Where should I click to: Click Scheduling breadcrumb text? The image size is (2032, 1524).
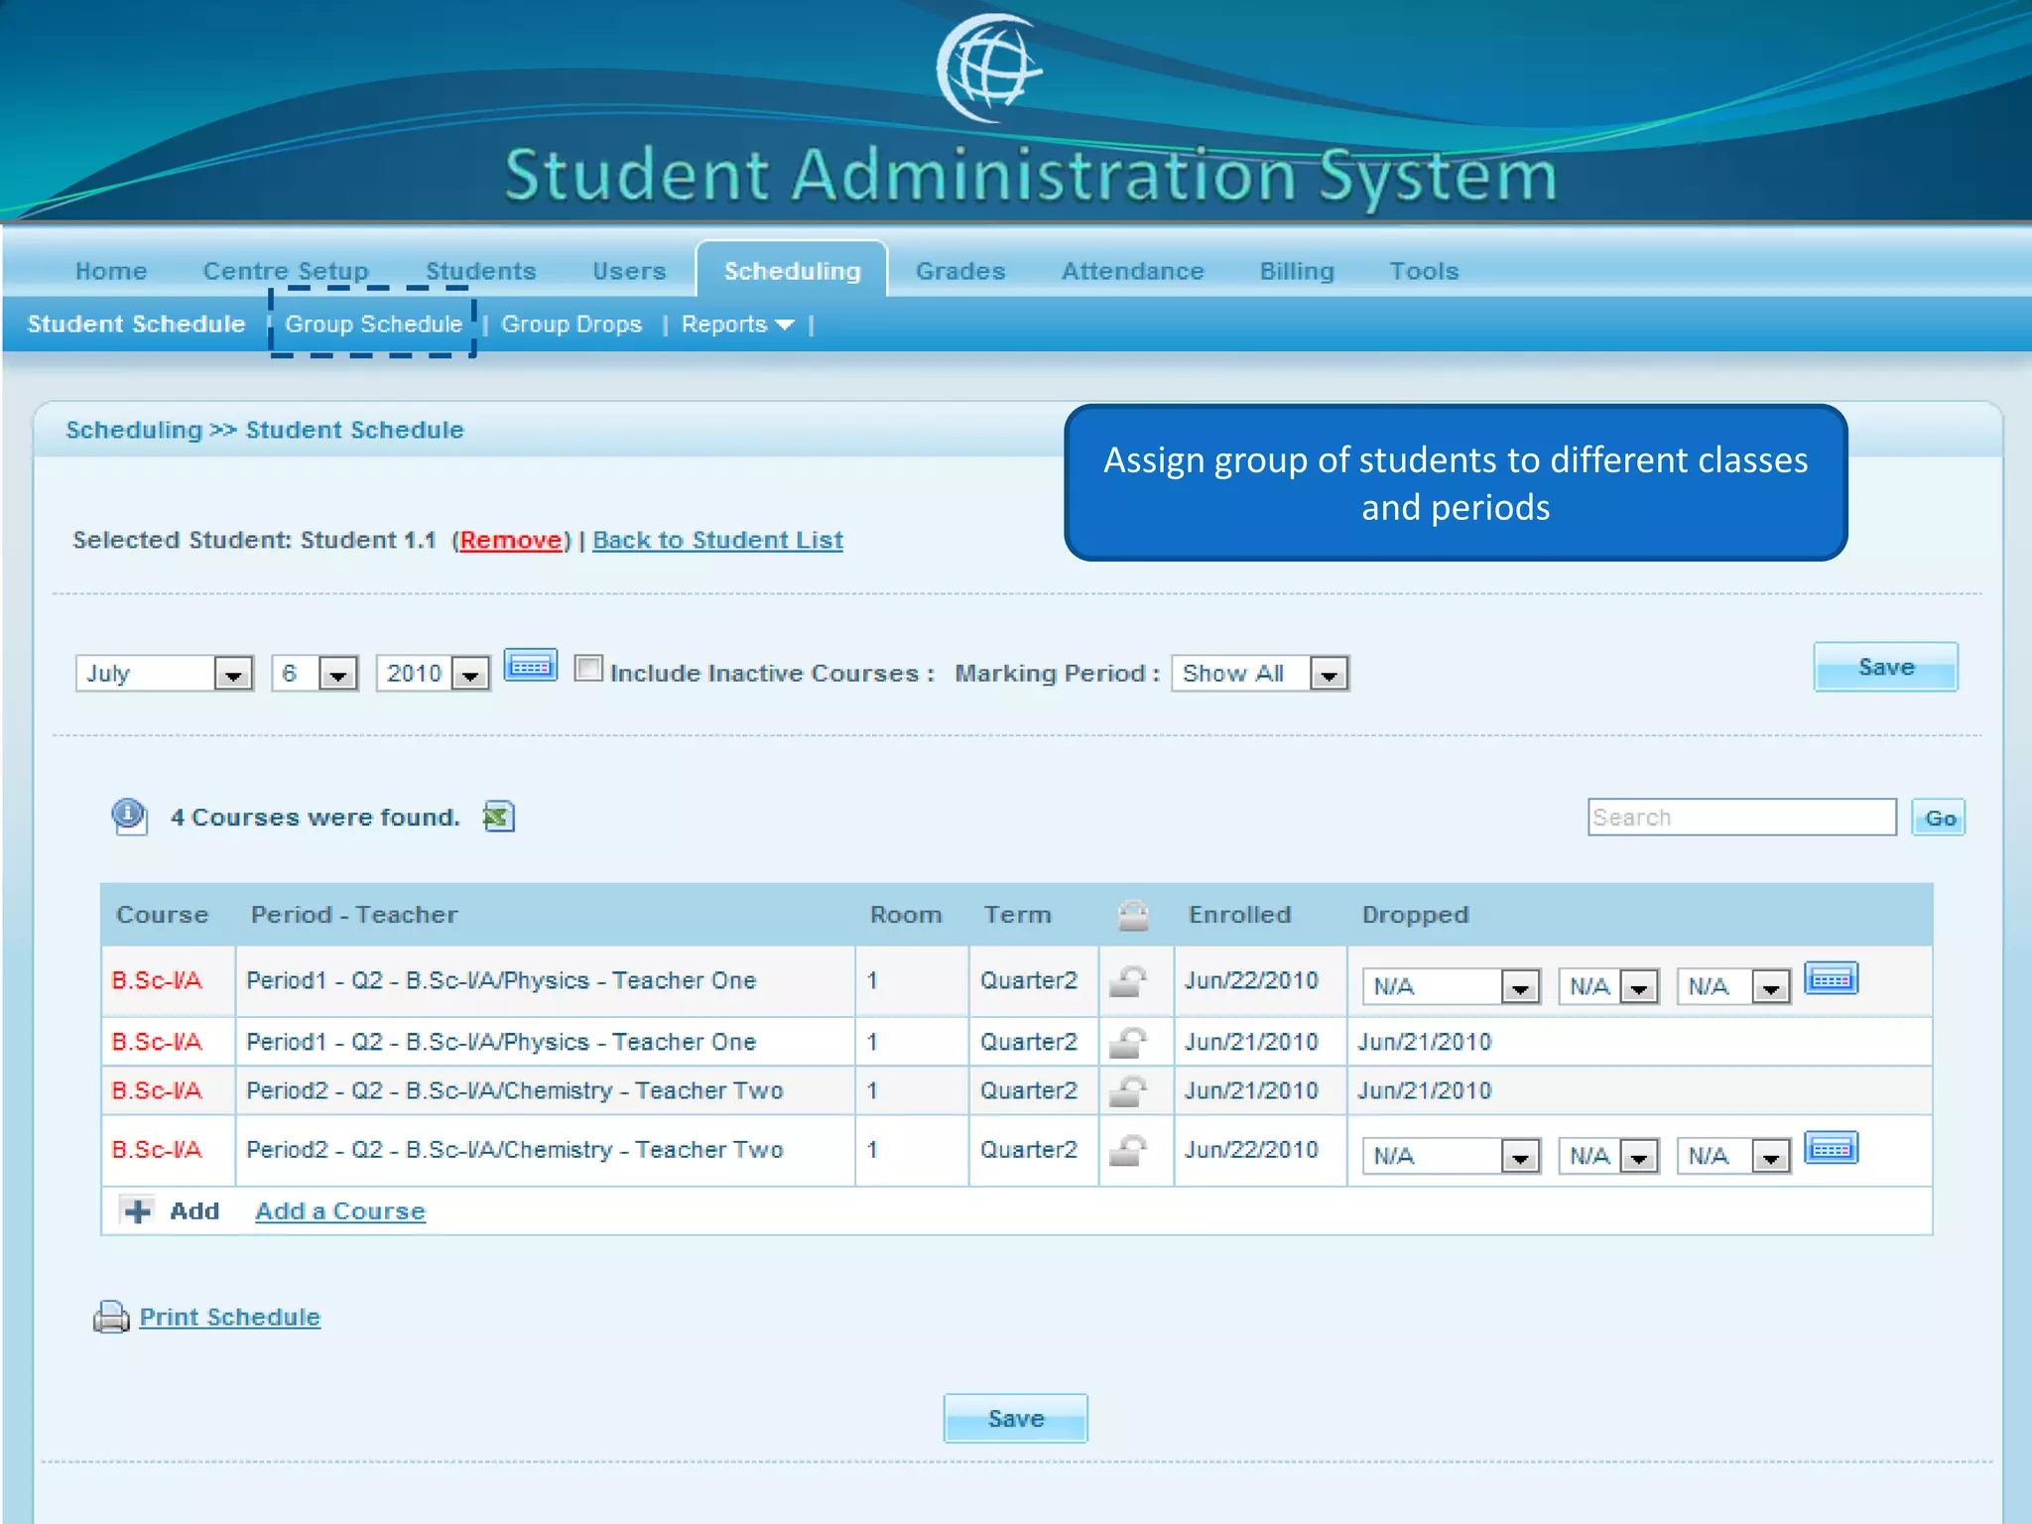point(134,430)
